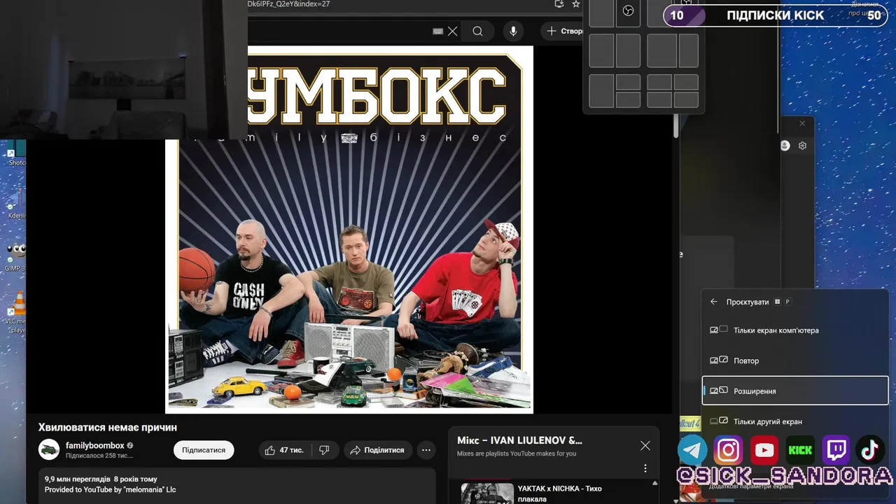Close the Мікс playlist panel
Image resolution: width=896 pixels, height=504 pixels.
645,446
